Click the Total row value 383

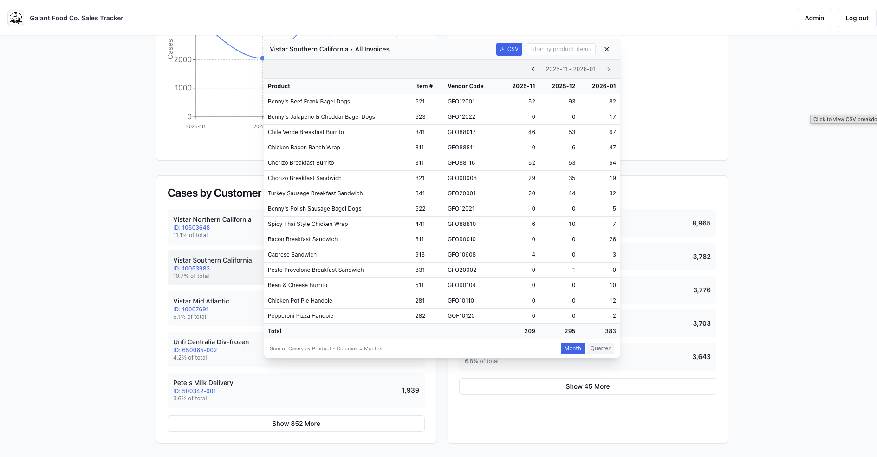click(611, 331)
